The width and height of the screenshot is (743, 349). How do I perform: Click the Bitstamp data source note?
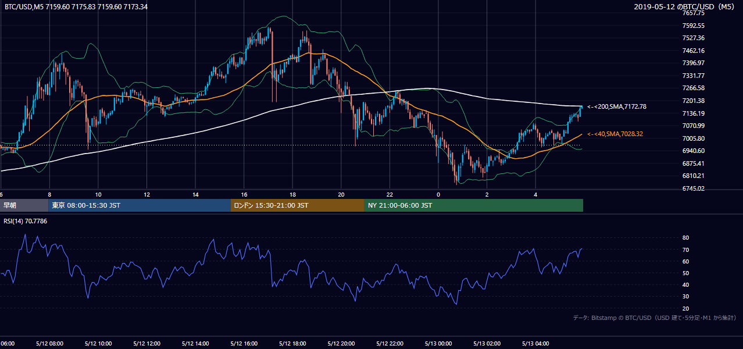655,318
